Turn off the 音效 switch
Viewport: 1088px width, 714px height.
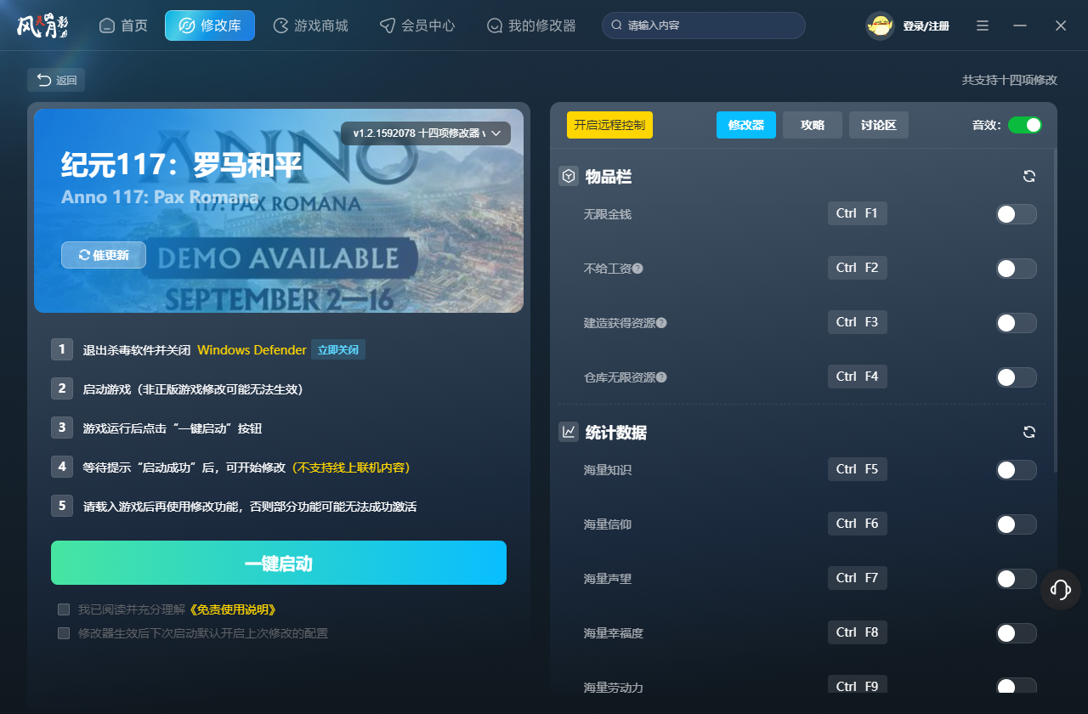(x=1025, y=124)
